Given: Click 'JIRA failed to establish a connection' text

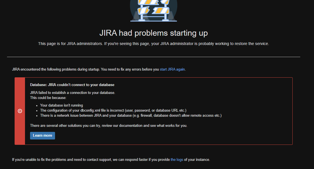Looking at the screenshot, I should 72,93.
